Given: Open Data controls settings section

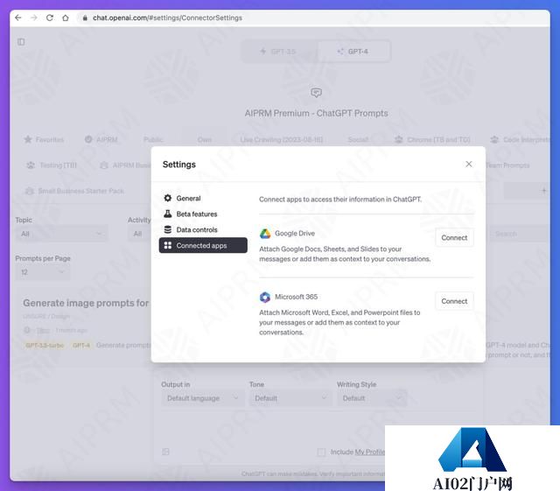Looking at the screenshot, I should coord(203,229).
